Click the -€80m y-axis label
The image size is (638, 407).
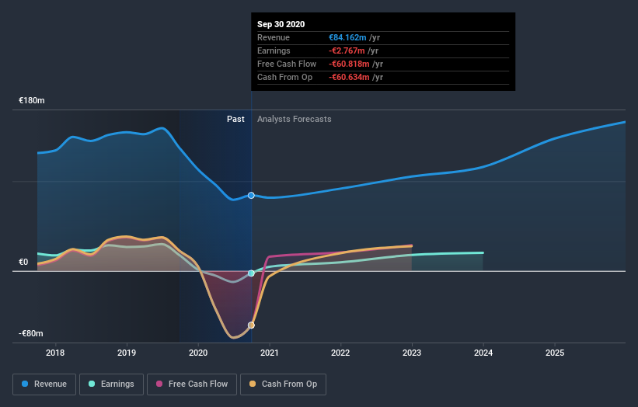[x=31, y=333]
